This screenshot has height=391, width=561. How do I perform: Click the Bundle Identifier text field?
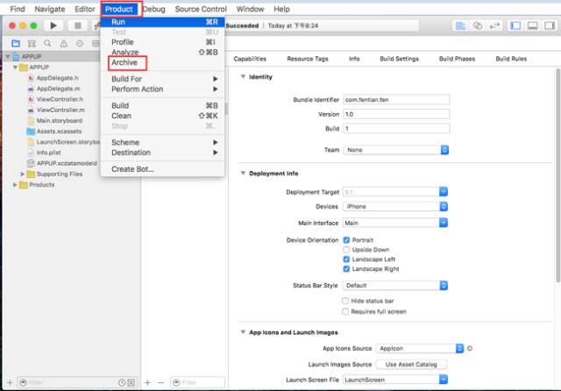396,100
